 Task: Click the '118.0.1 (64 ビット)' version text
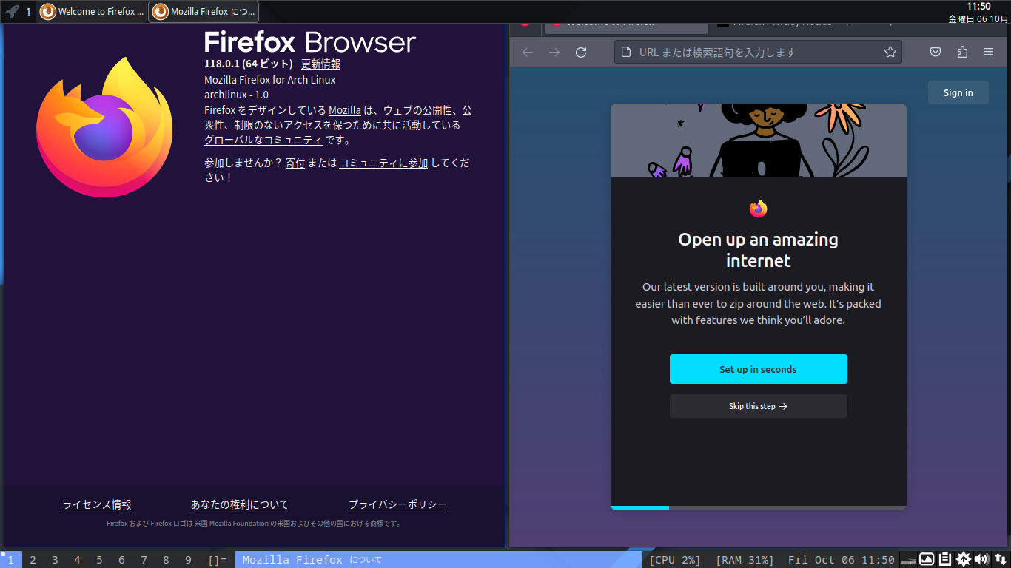click(x=249, y=64)
